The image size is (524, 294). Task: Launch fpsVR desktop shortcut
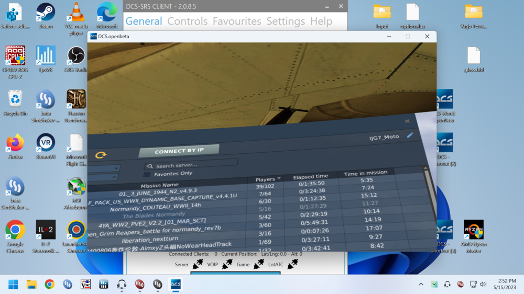(x=46, y=59)
